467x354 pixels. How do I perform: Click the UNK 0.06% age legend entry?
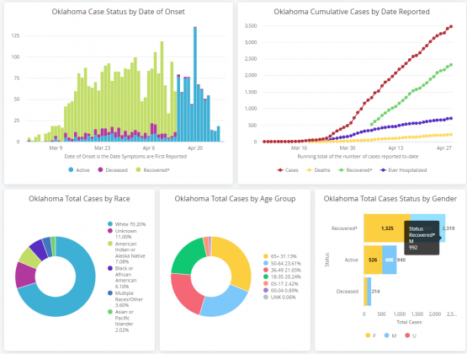[279, 298]
